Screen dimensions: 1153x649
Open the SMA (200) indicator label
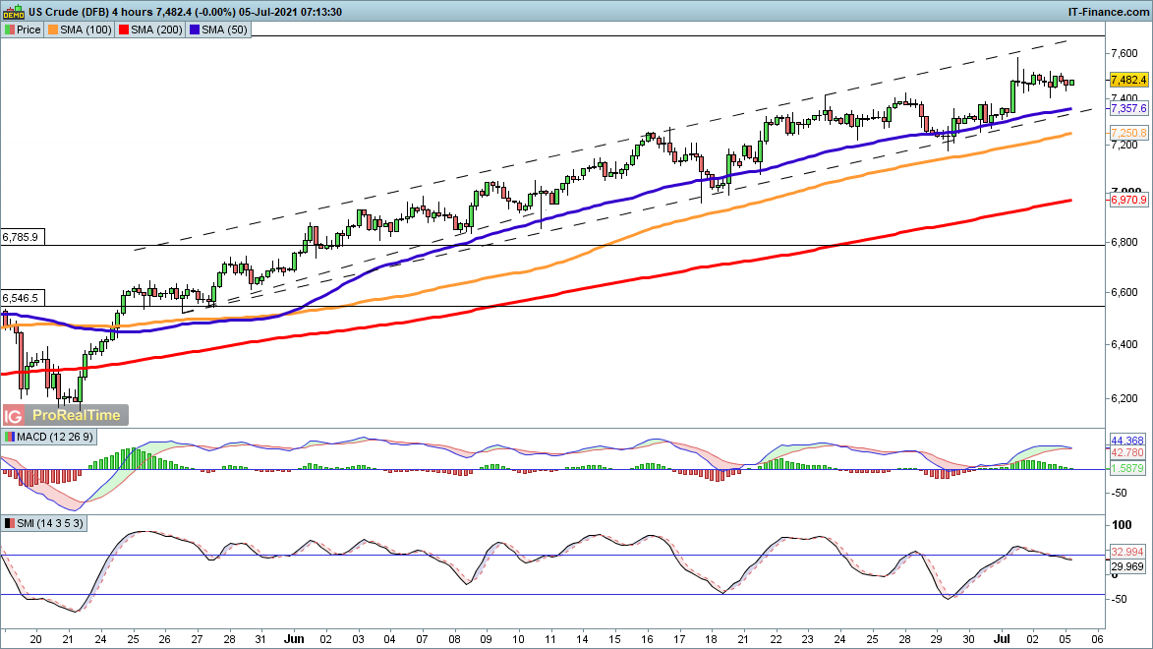(x=157, y=29)
